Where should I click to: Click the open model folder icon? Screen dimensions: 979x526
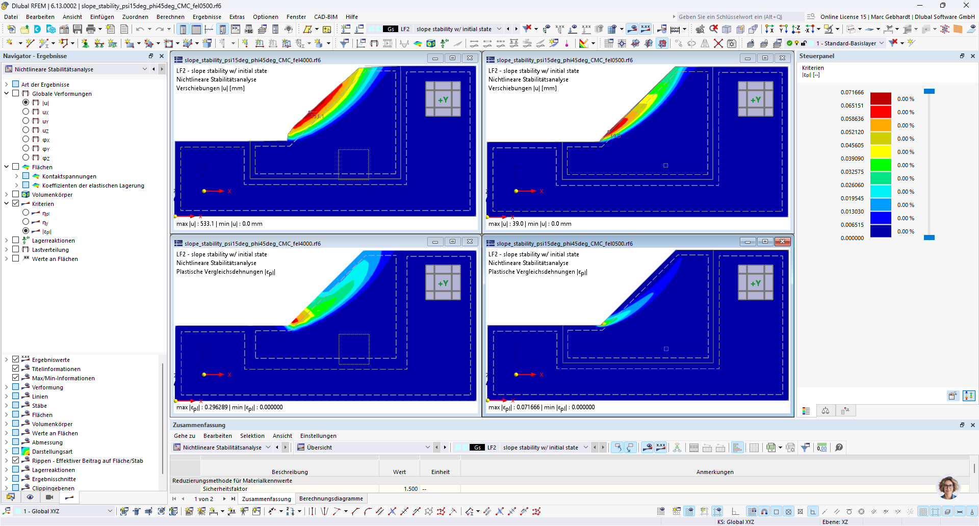click(x=24, y=29)
